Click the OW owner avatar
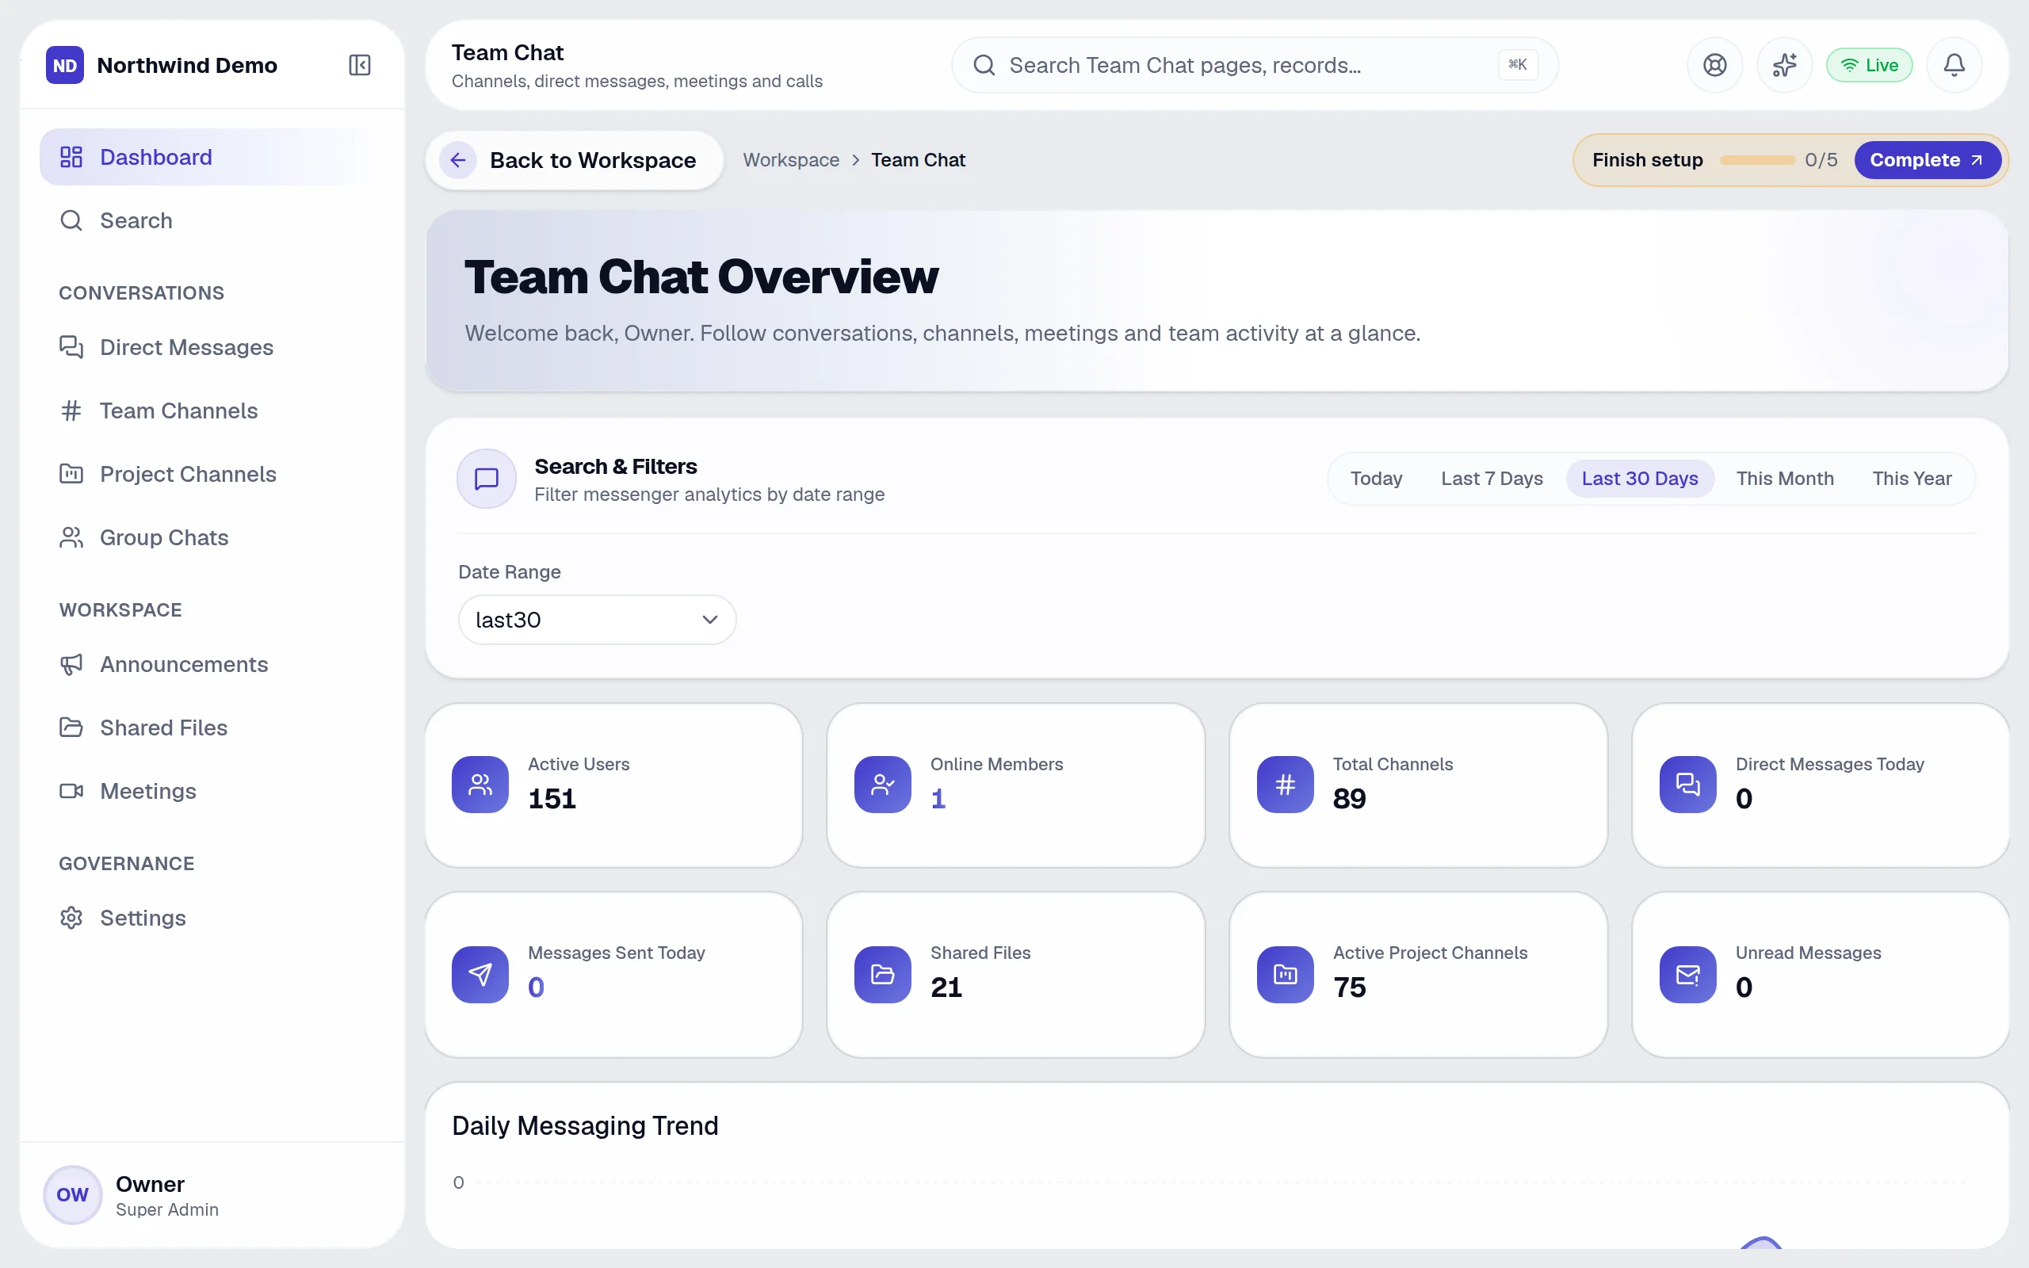 (x=72, y=1194)
